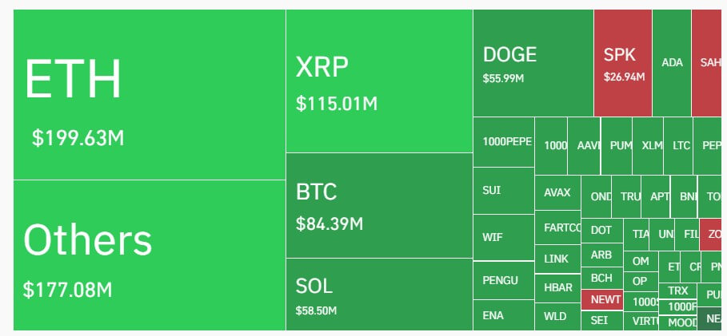Click the LINK tile
This screenshot has width=727, height=336.
pos(557,259)
